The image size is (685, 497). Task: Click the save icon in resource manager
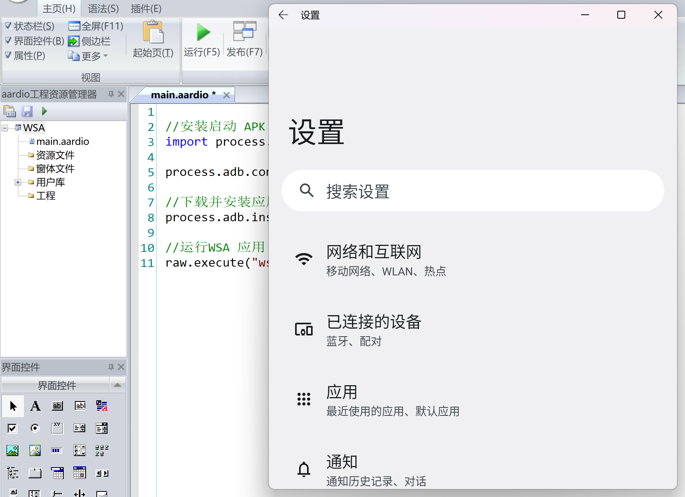(x=27, y=111)
